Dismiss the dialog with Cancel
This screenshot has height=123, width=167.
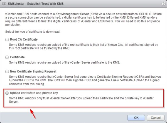156,118
